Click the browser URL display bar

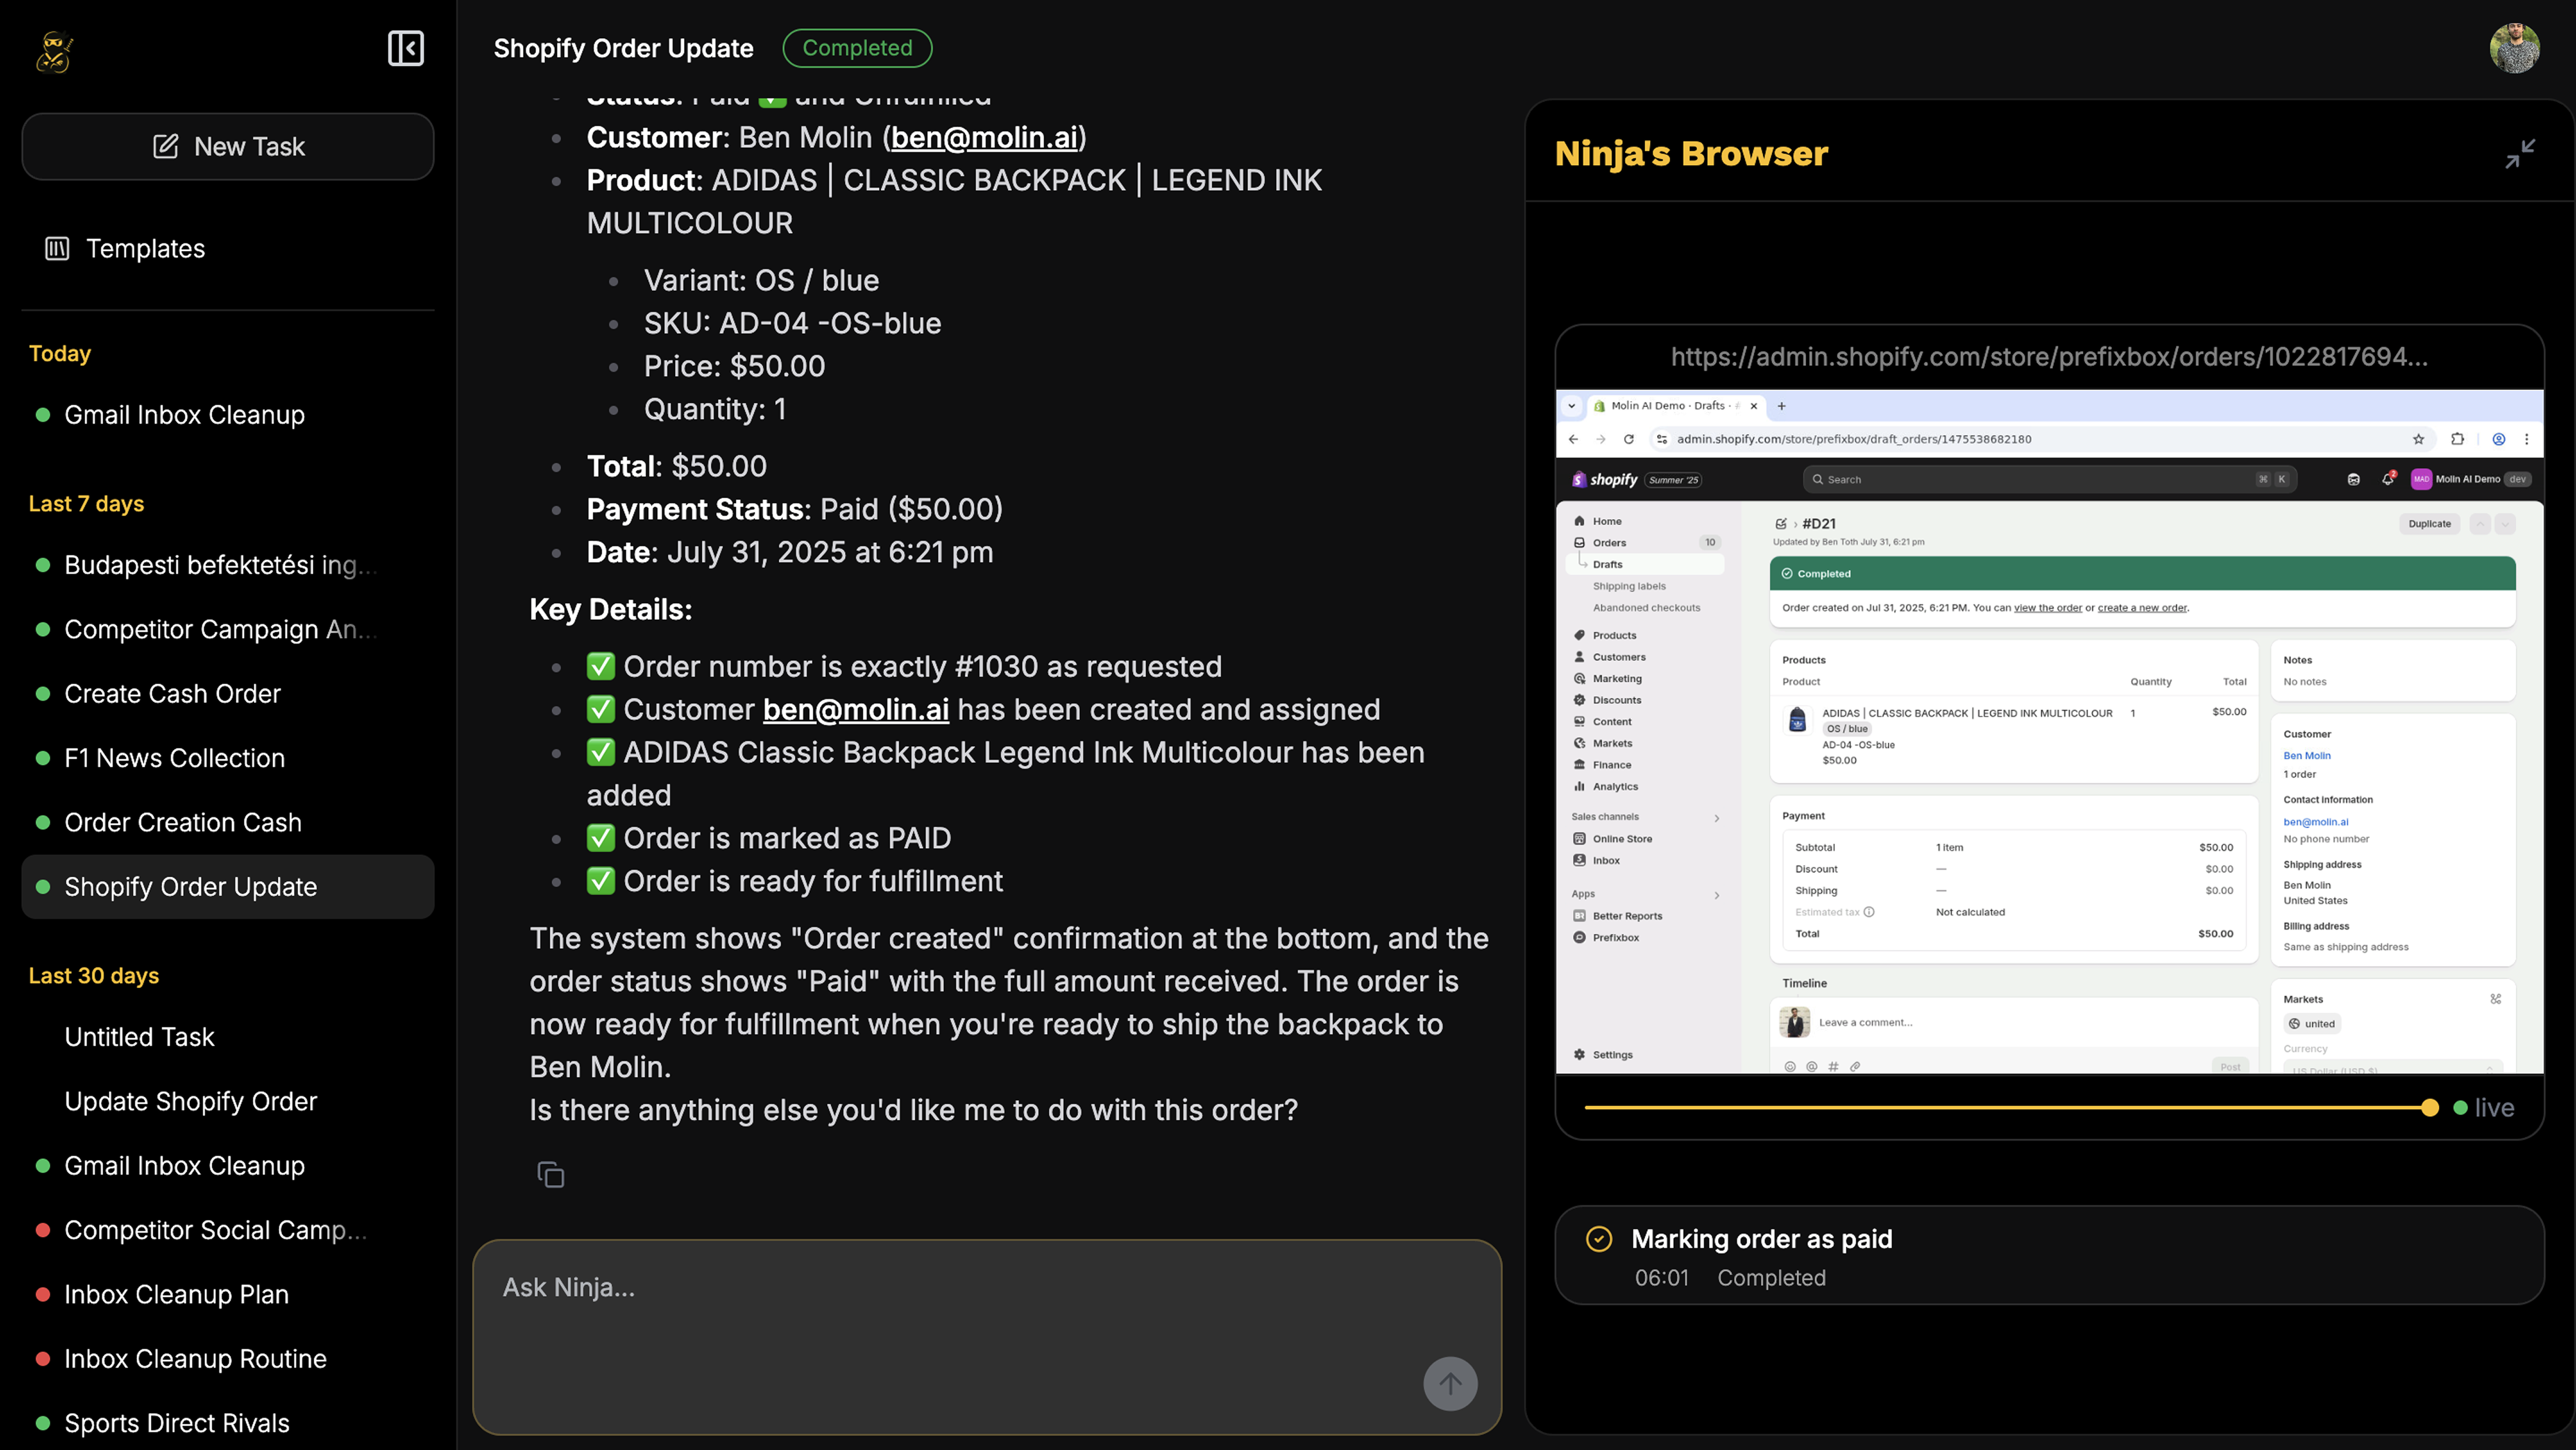[x=2049, y=357]
